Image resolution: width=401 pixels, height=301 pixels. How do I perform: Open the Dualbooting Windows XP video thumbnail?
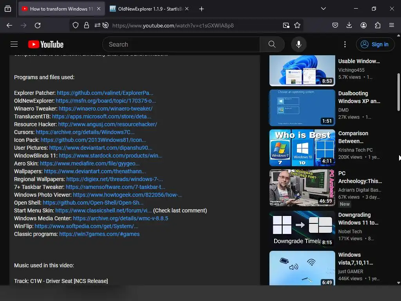302,107
